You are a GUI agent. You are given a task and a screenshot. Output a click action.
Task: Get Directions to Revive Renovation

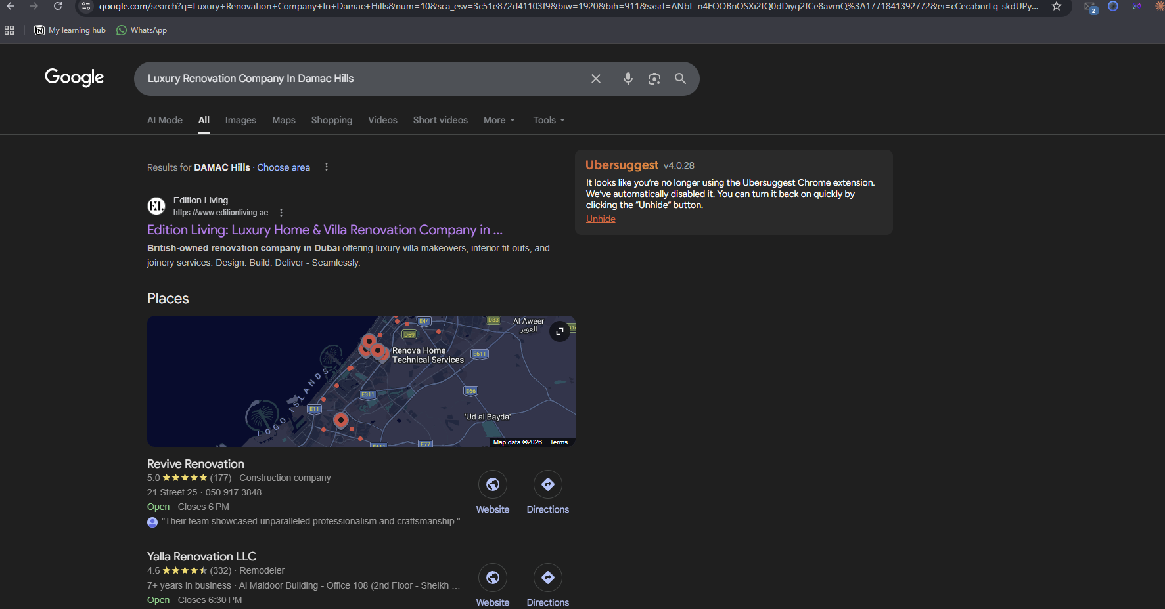click(548, 484)
